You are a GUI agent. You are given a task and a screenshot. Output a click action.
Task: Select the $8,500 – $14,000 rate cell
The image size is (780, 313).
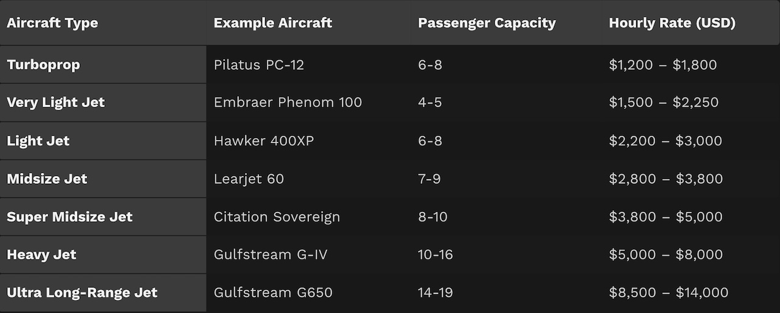click(668, 292)
